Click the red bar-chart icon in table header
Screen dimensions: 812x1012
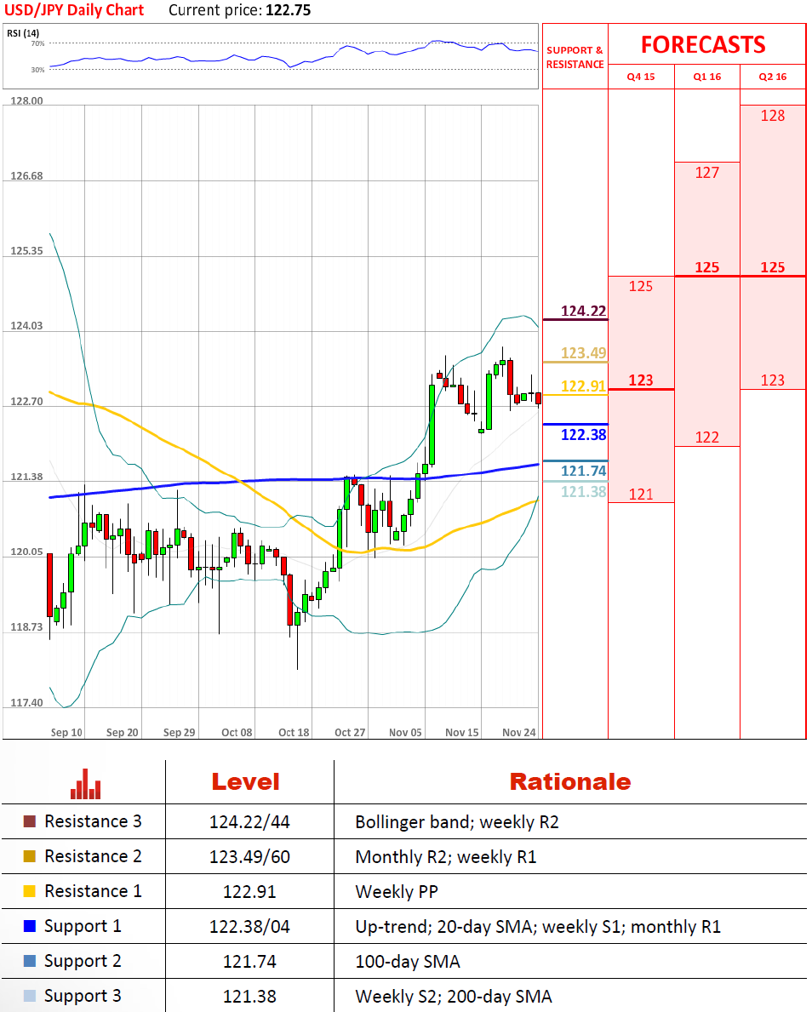tap(86, 784)
